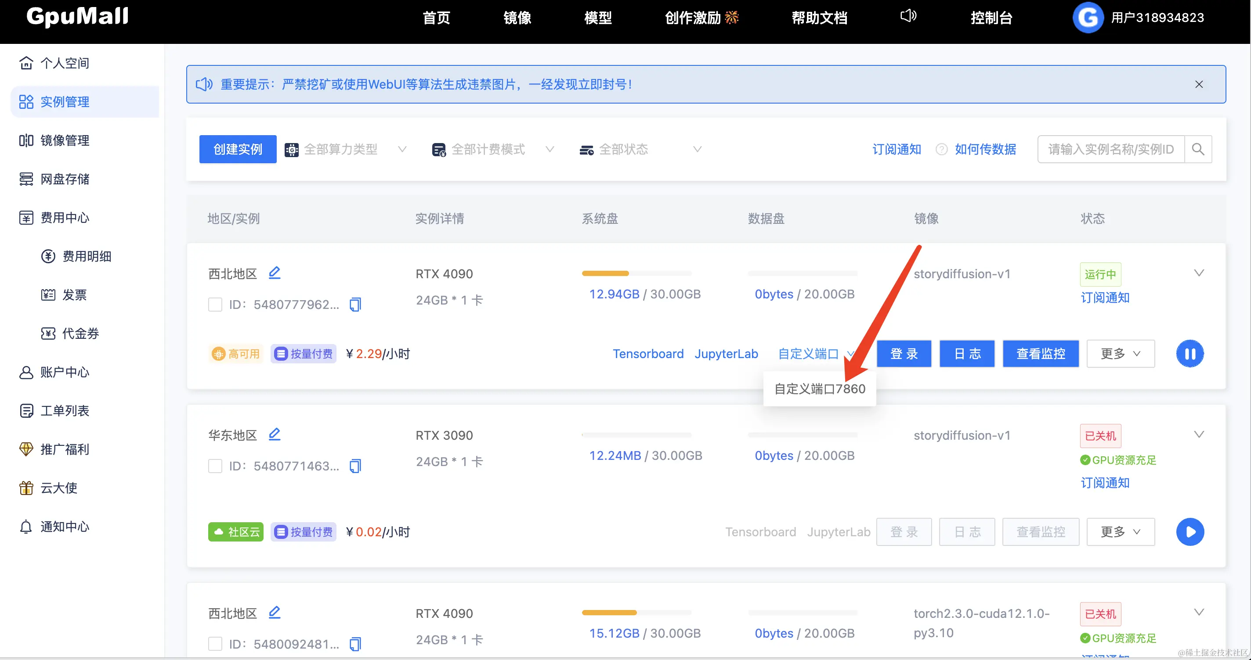The width and height of the screenshot is (1251, 660).
Task: Click the GpuMall logo
Action: click(x=77, y=17)
